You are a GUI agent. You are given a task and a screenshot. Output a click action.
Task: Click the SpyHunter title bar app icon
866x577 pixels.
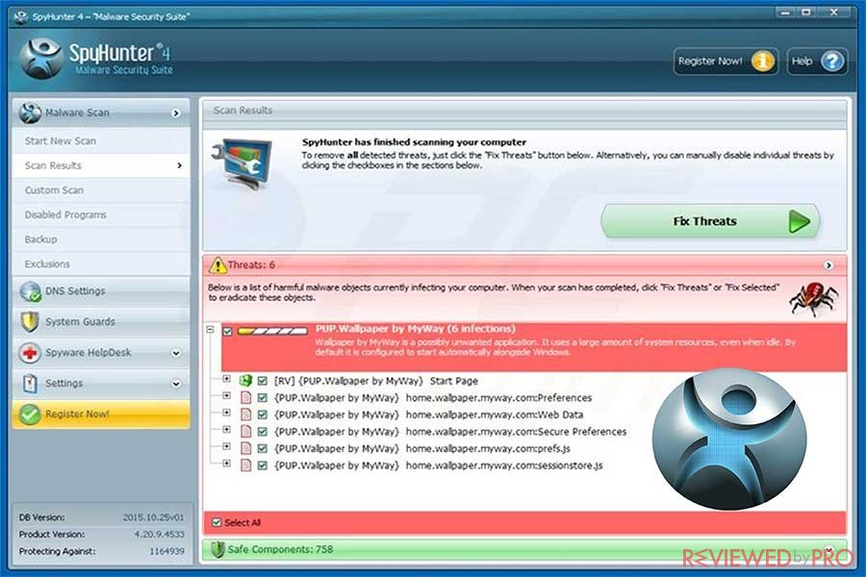21,16
